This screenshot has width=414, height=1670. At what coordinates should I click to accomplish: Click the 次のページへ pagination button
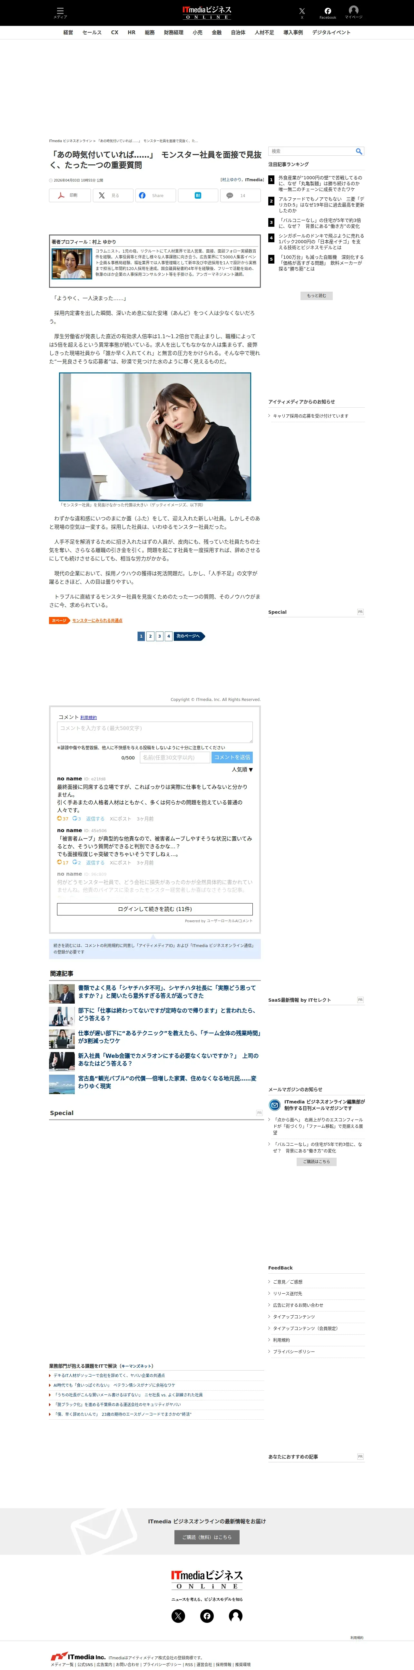(x=190, y=636)
